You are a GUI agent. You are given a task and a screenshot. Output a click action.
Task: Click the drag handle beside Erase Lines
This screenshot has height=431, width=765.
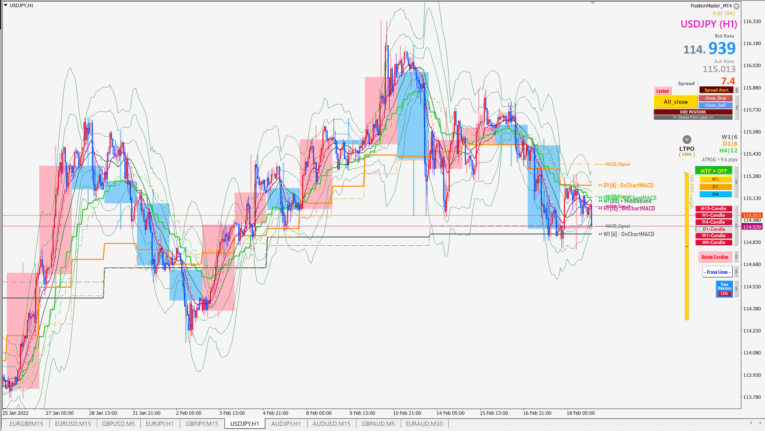(736, 272)
